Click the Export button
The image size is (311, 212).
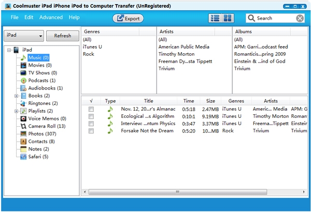(128, 19)
